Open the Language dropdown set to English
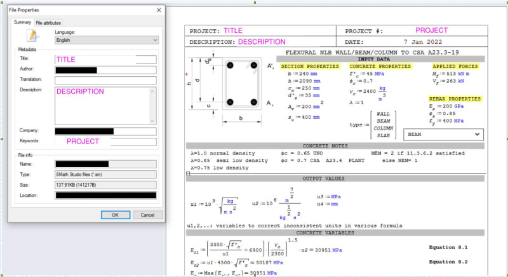Image resolution: width=508 pixels, height=277 pixels. tap(107, 40)
